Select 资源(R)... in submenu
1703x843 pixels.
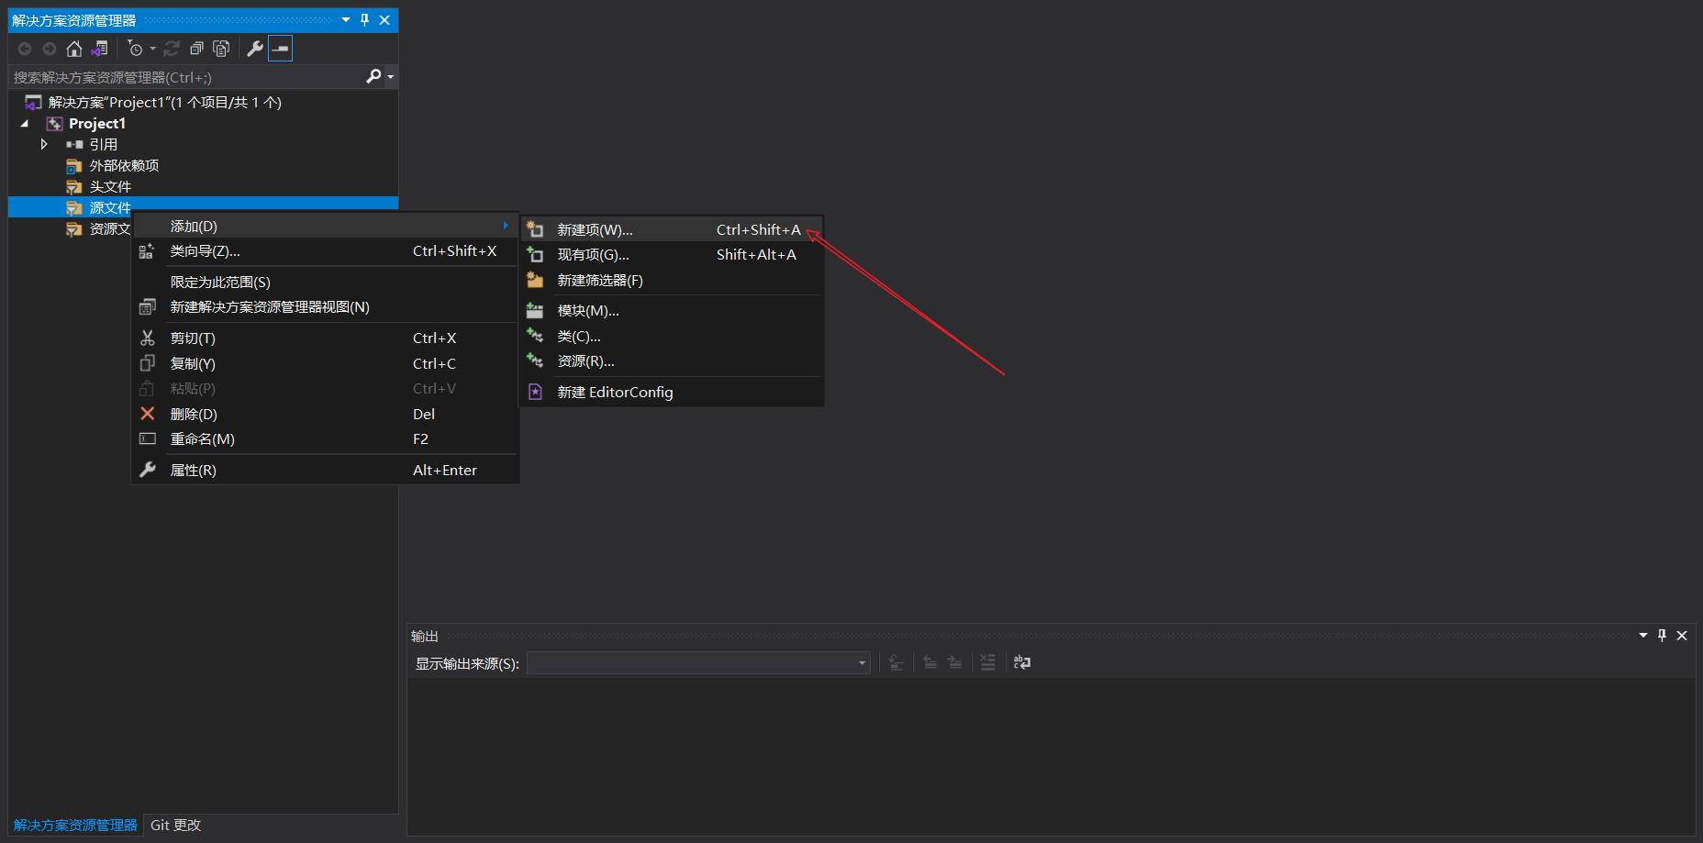[671, 361]
